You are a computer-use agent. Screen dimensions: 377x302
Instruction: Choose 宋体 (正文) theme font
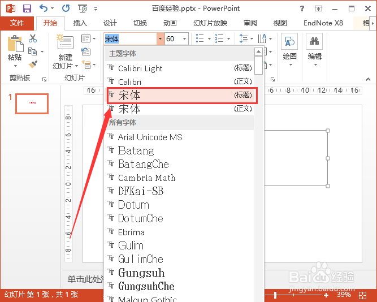[179, 109]
